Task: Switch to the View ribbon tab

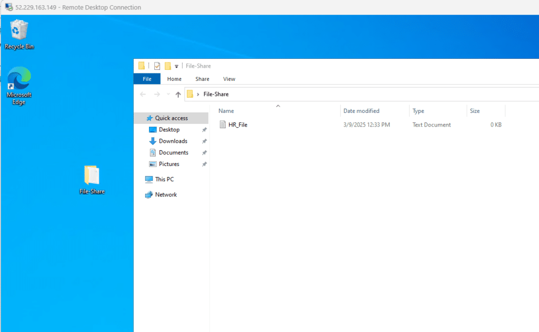Action: [x=229, y=79]
